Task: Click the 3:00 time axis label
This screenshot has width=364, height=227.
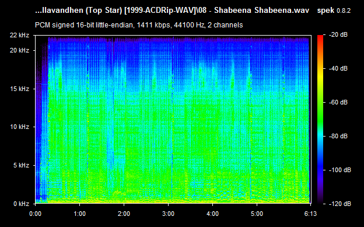Action: 168,214
